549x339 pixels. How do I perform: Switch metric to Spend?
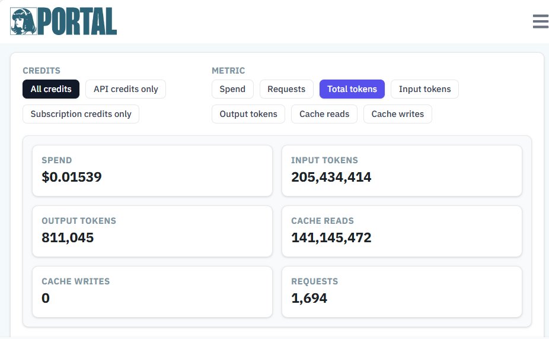click(232, 89)
